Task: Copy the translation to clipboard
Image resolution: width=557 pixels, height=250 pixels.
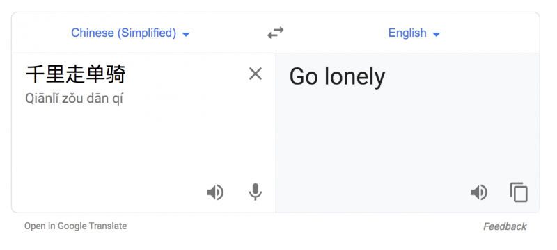Action: pyautogui.click(x=519, y=192)
